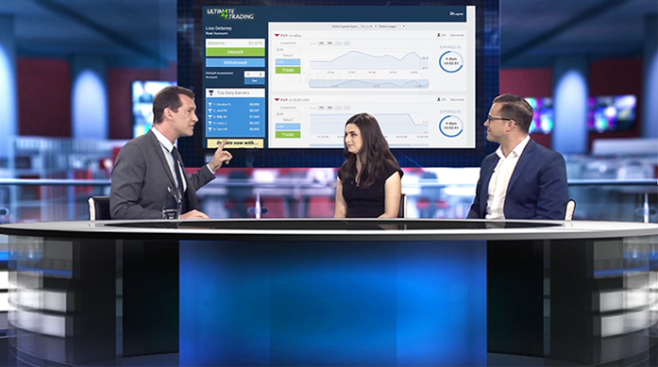This screenshot has width=658, height=367.
Task: Click the user count icon on EUR/USD panel
Action: click(x=439, y=100)
